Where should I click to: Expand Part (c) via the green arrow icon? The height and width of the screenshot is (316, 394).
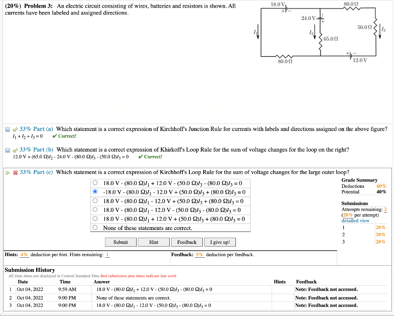point(7,172)
